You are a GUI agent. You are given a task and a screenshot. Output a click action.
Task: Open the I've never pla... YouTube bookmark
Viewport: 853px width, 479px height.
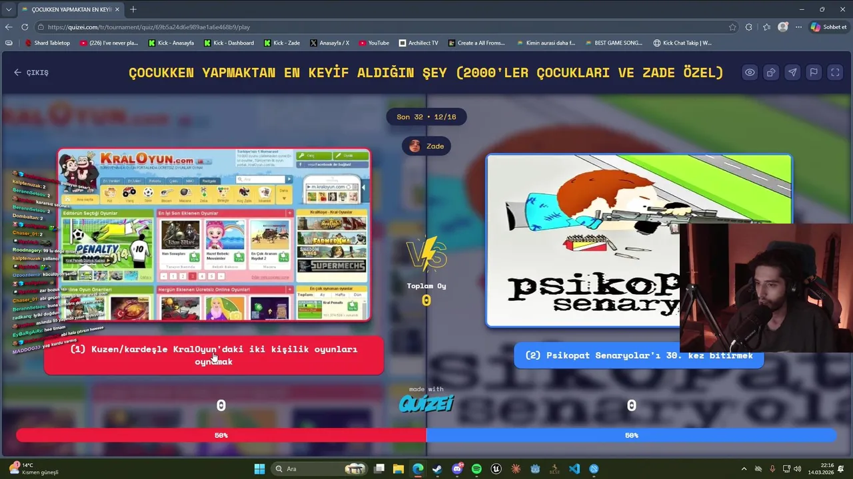click(109, 43)
